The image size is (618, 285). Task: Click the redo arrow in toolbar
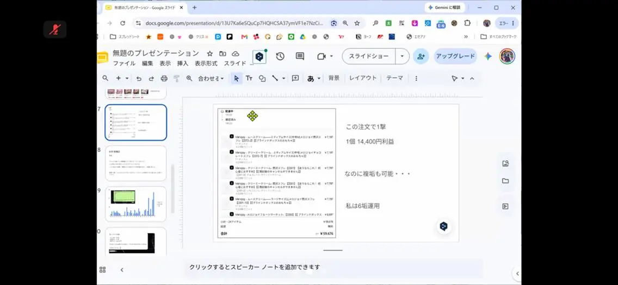(x=151, y=79)
